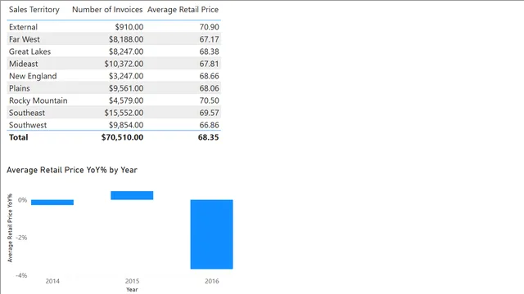Click the $3,247.00 invoices value

126,76
